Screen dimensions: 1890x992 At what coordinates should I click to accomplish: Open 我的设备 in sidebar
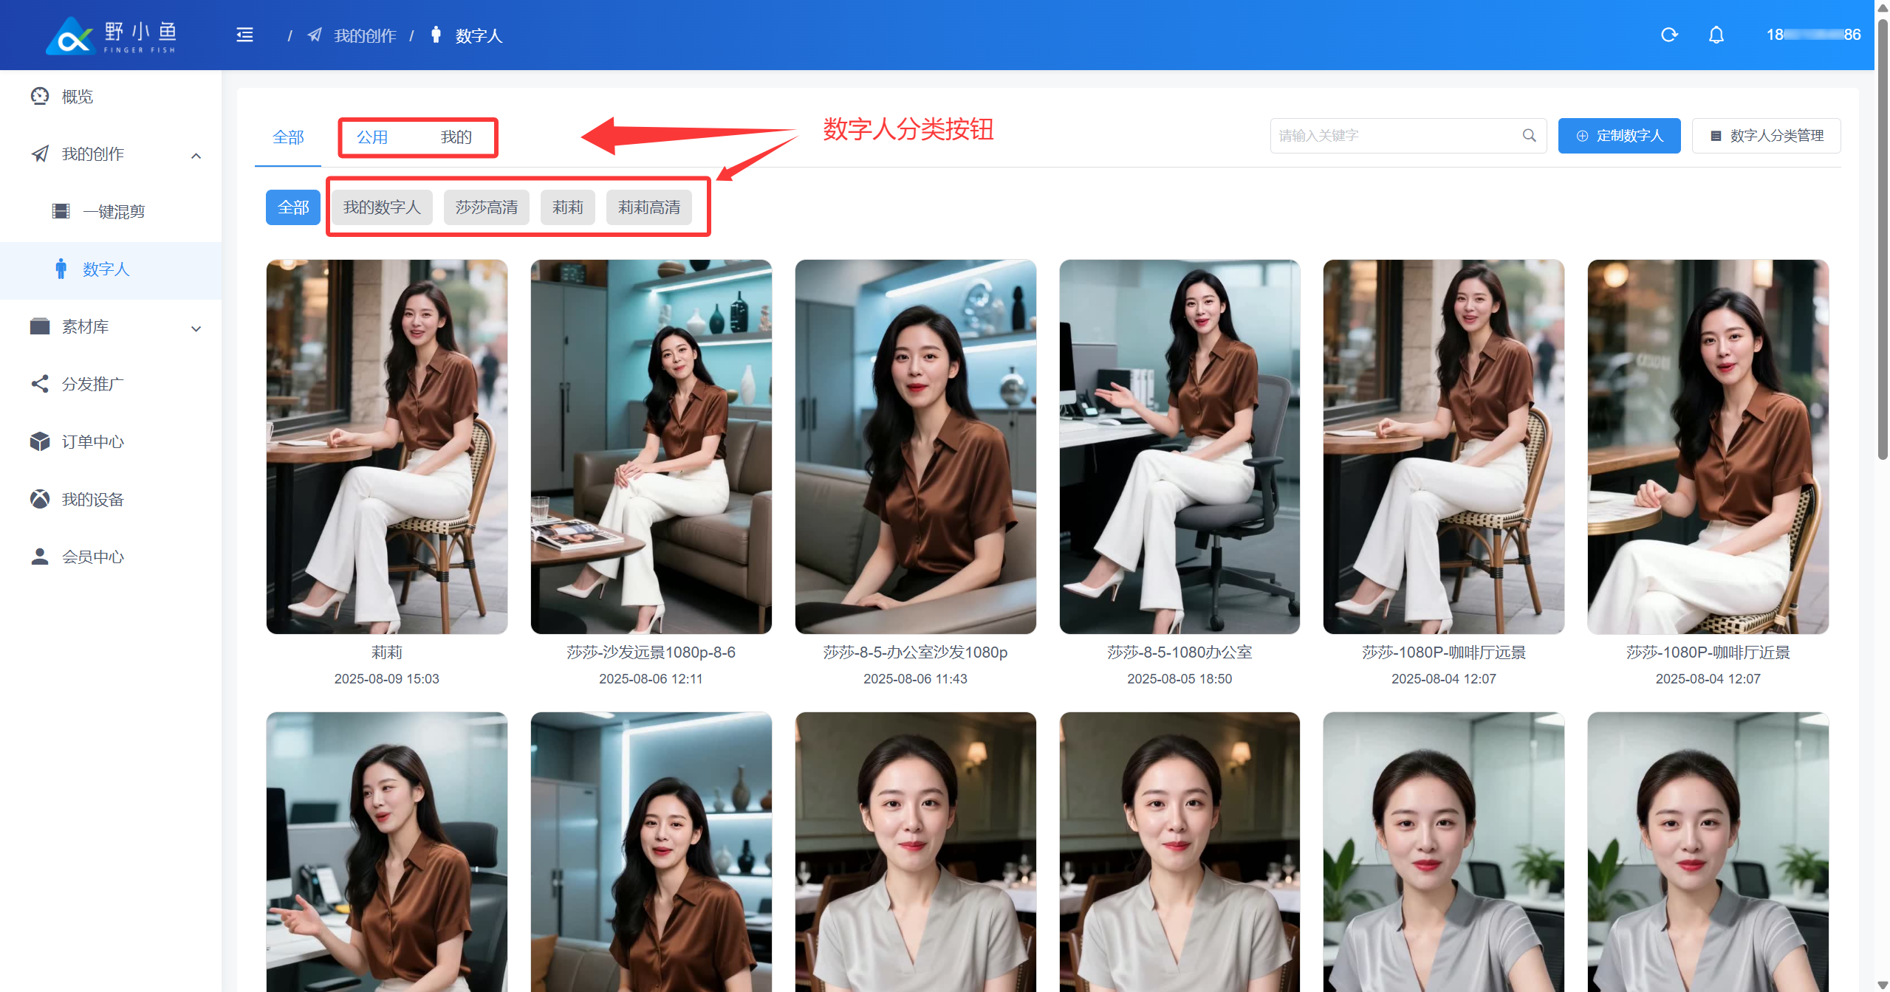click(92, 499)
